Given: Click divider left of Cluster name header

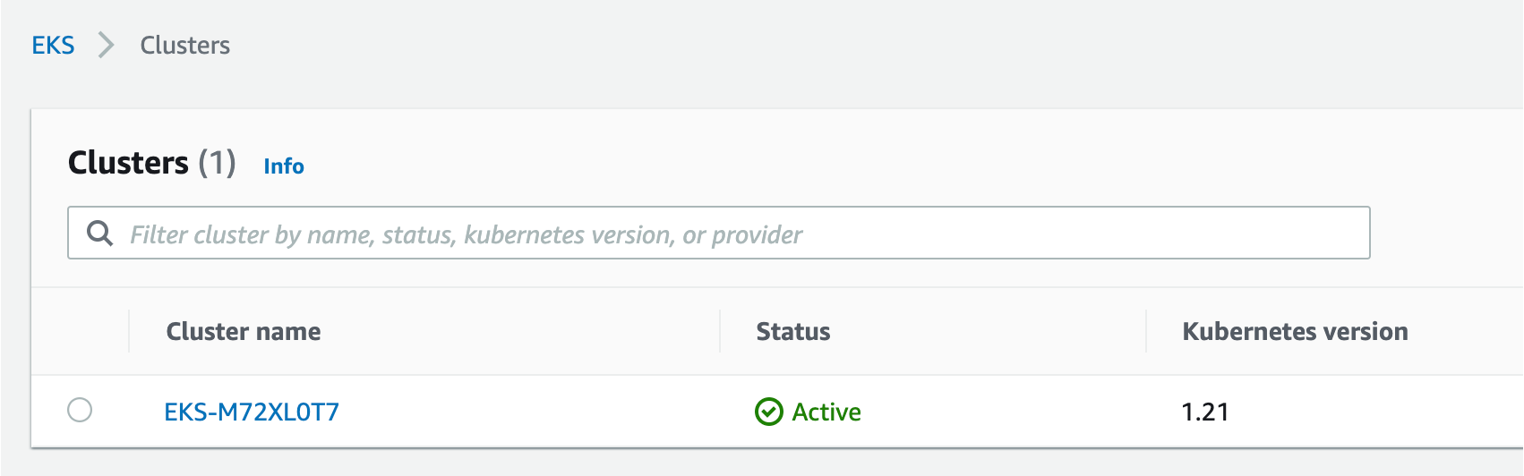Looking at the screenshot, I should 129,332.
